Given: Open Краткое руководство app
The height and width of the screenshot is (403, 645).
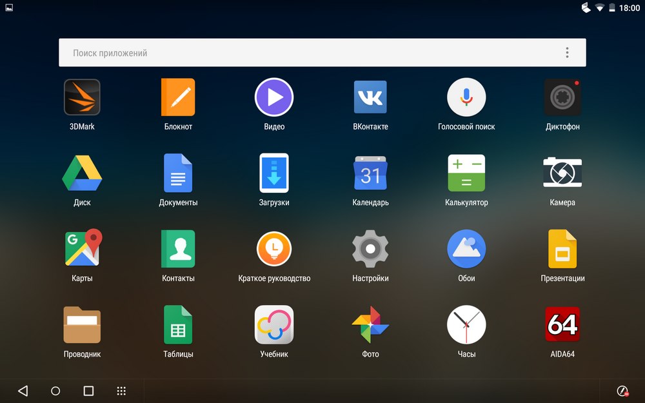Looking at the screenshot, I should [274, 249].
